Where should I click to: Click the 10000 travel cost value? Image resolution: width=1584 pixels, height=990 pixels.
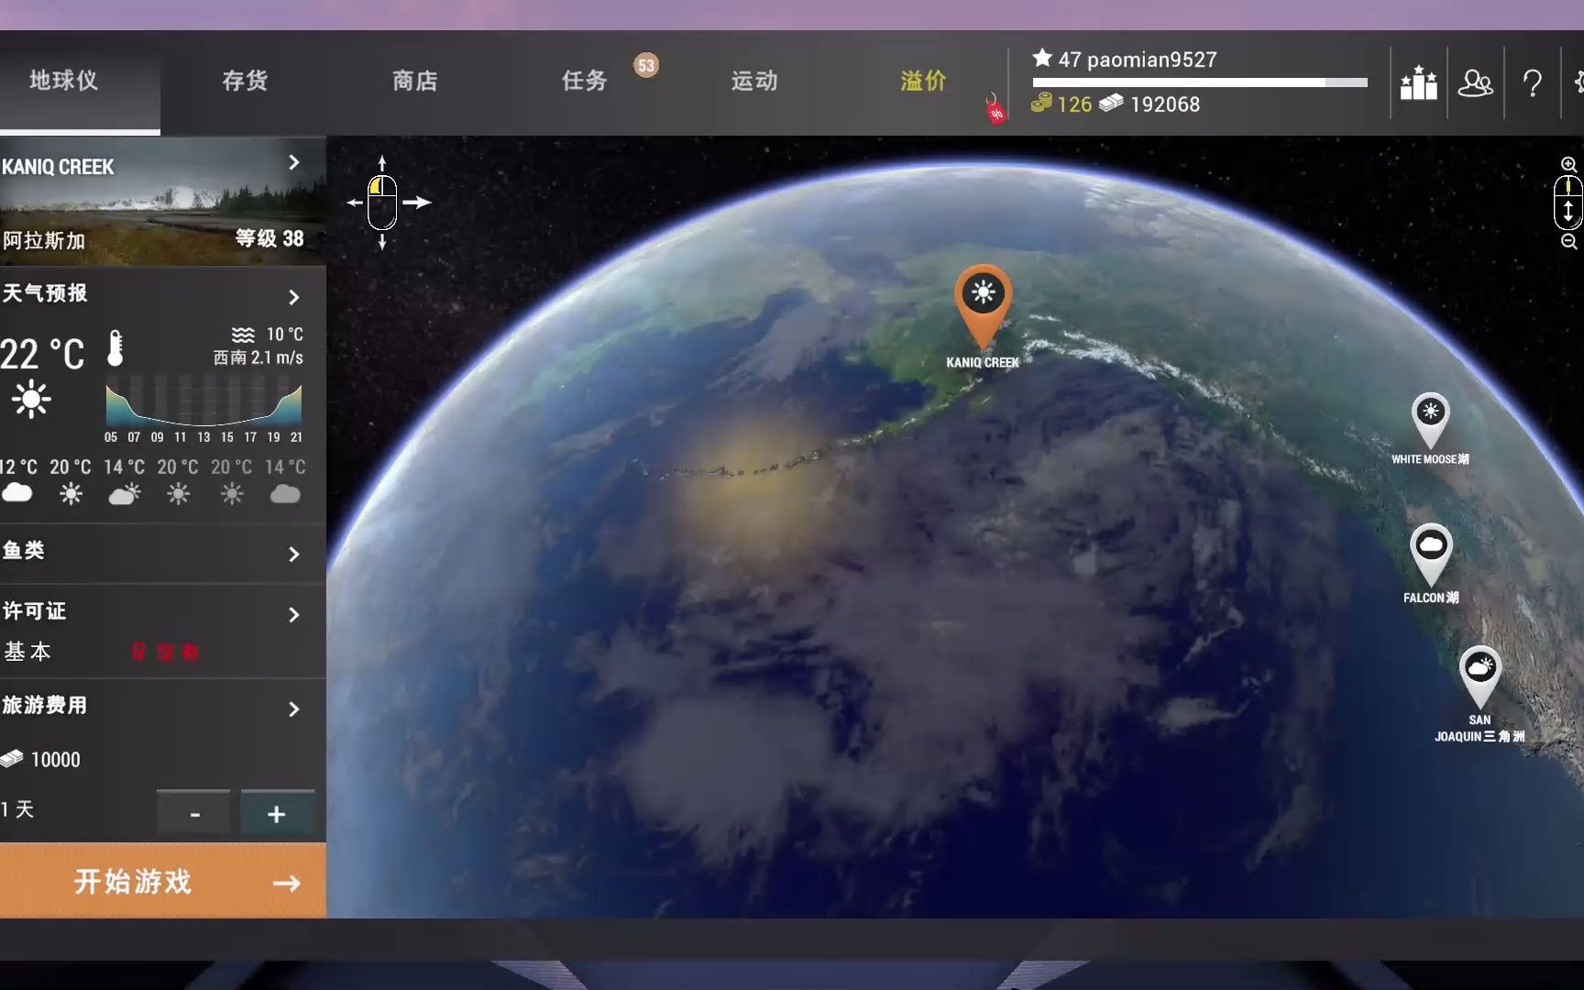click(56, 760)
